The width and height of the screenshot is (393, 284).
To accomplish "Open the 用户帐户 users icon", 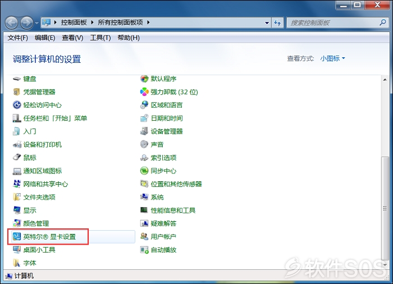I will click(144, 236).
